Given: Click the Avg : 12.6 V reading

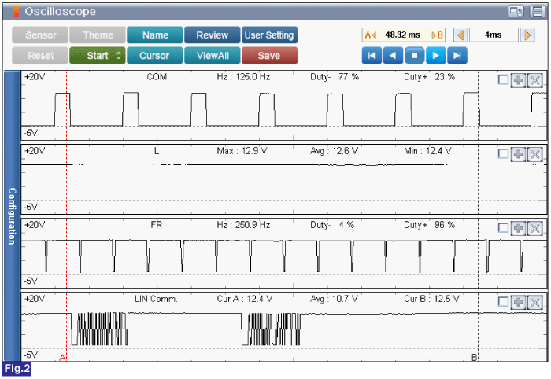Looking at the screenshot, I should [335, 151].
